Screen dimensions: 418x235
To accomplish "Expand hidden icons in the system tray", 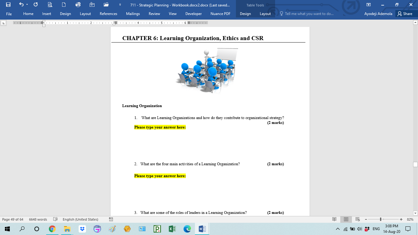I will (x=338, y=229).
